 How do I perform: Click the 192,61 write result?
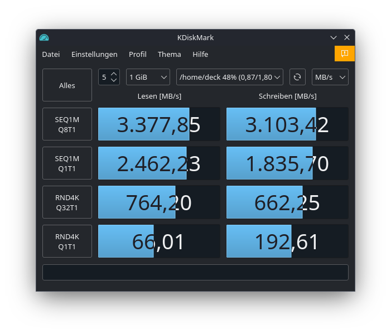pyautogui.click(x=287, y=241)
